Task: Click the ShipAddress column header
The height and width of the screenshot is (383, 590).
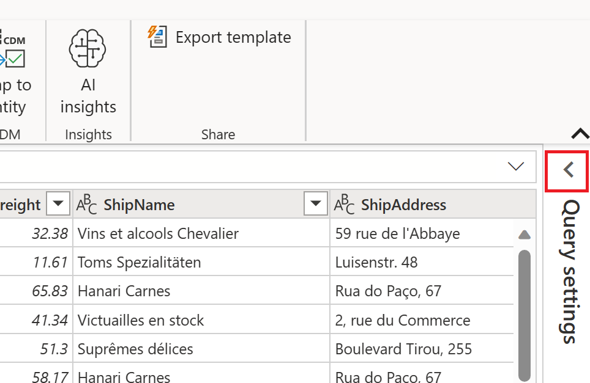Action: [404, 204]
